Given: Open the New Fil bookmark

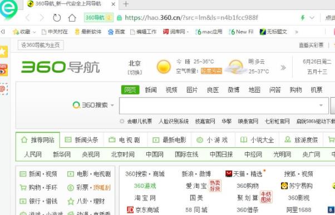Looking at the screenshot, I should pyautogui.click(x=241, y=32).
